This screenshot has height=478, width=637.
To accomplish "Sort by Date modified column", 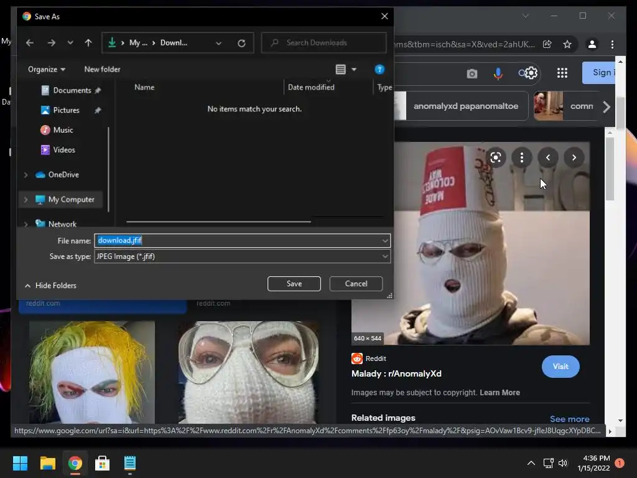I will tap(311, 87).
